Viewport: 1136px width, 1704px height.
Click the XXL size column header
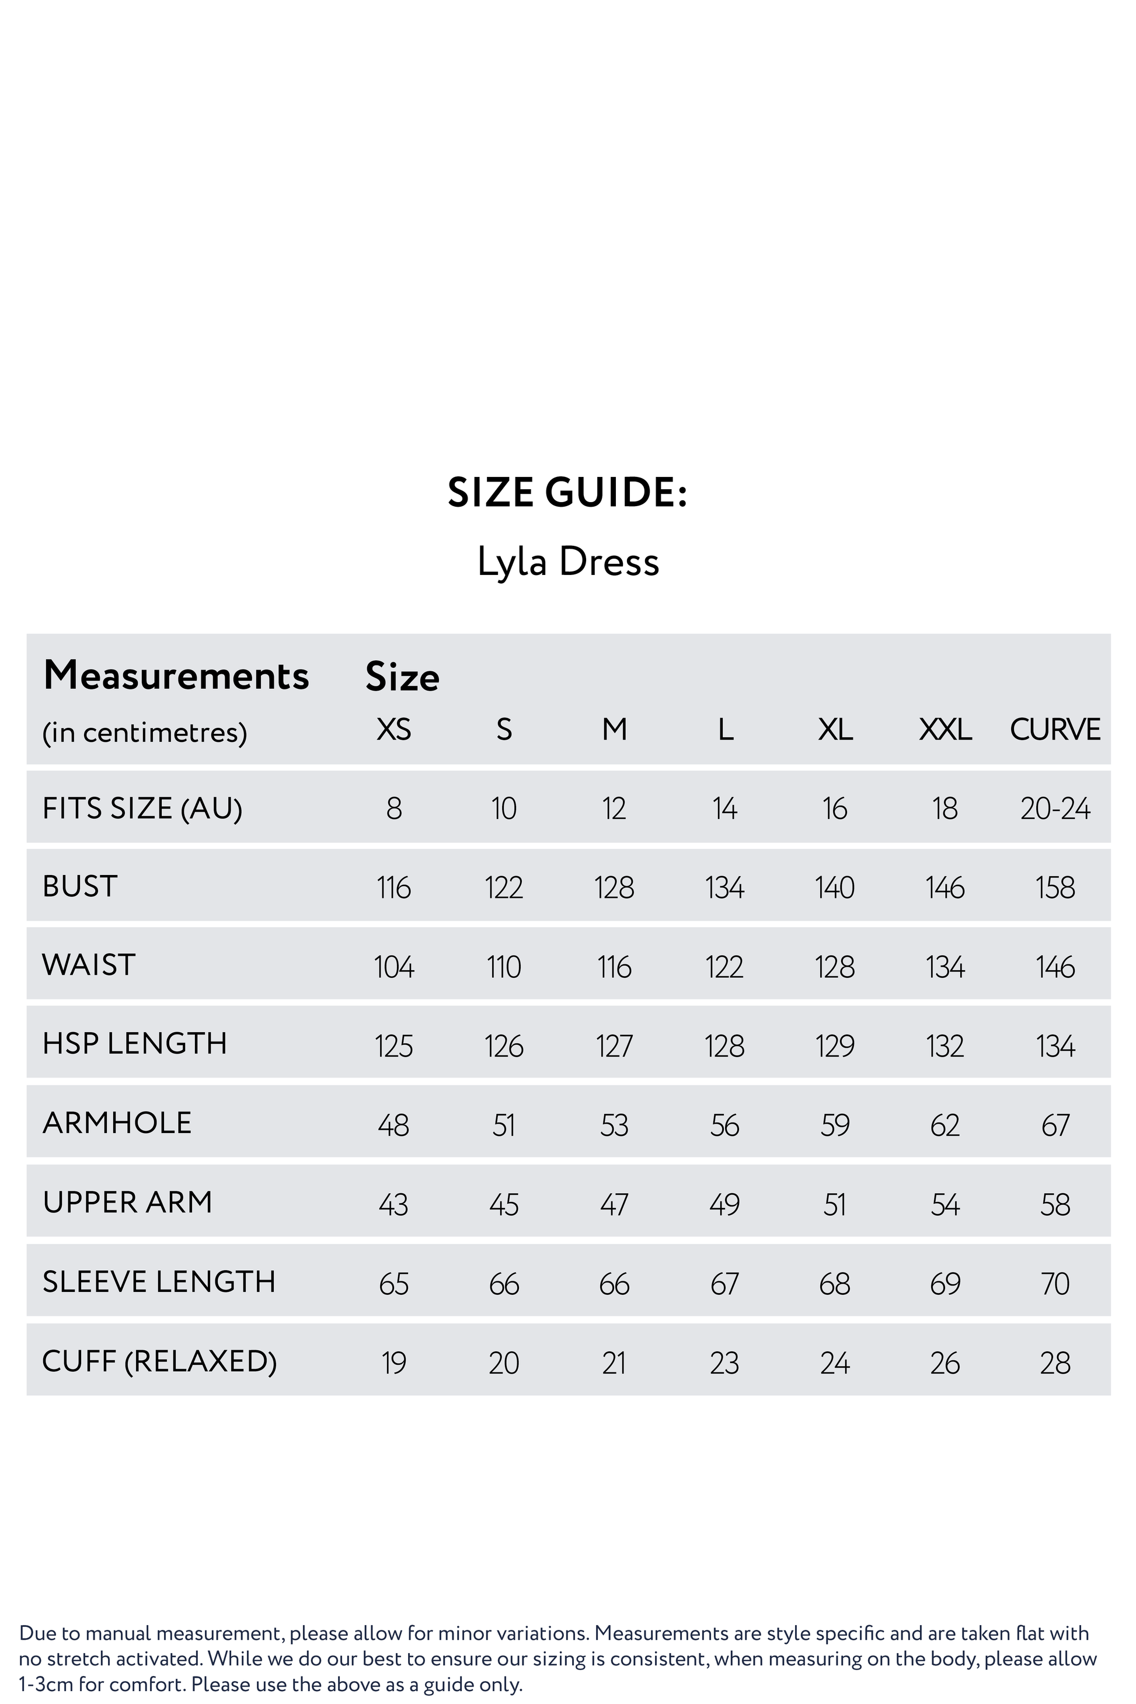[945, 729]
